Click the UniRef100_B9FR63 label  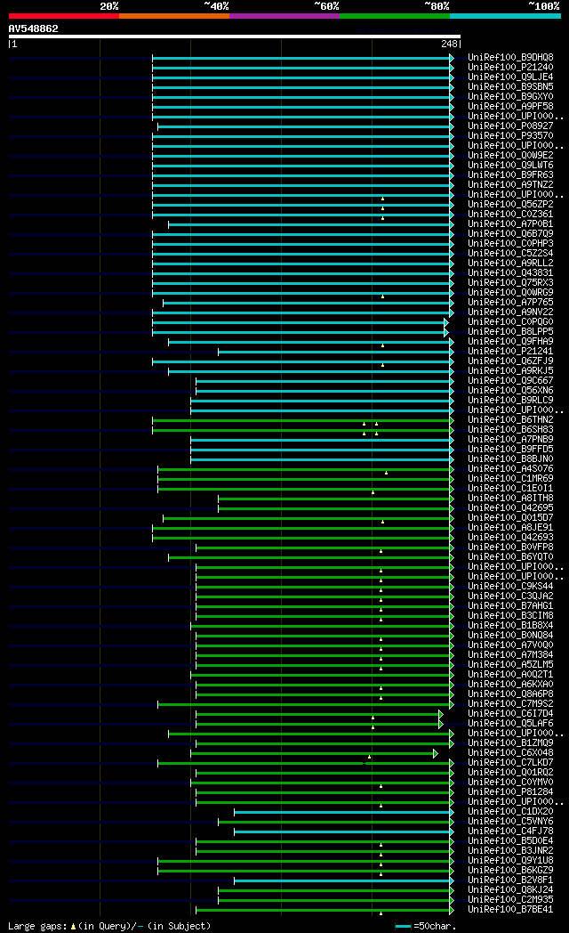point(510,174)
